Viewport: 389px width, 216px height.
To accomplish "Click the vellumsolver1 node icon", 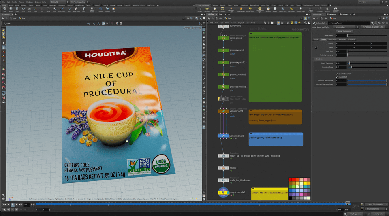I will point(223,136).
